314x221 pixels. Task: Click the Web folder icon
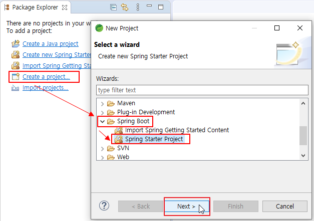[x=111, y=157]
